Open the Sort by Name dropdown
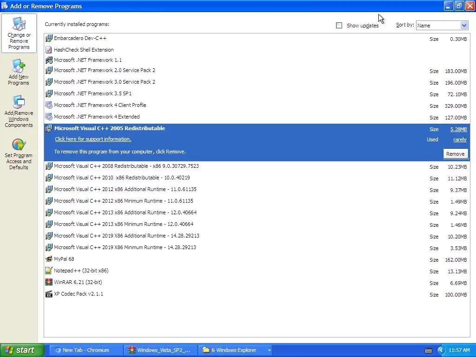 click(442, 26)
